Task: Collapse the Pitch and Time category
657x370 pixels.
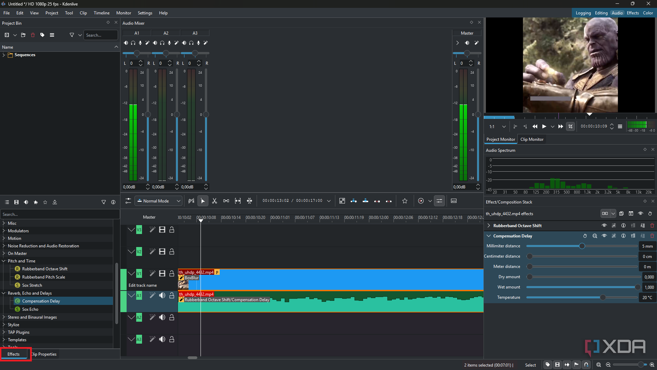Action: 4,261
